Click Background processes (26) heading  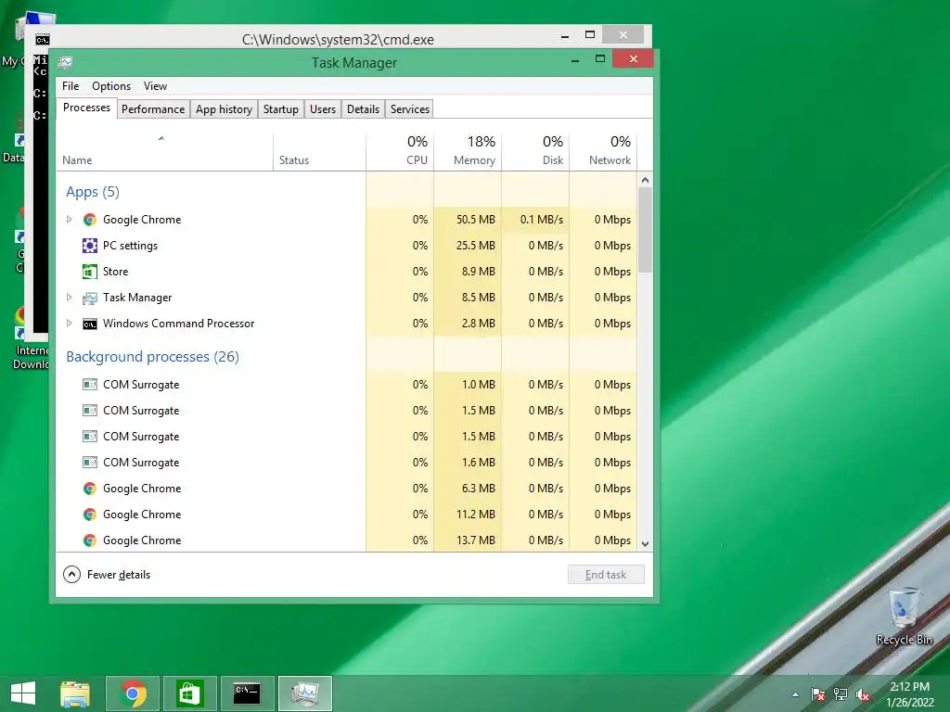coord(153,357)
